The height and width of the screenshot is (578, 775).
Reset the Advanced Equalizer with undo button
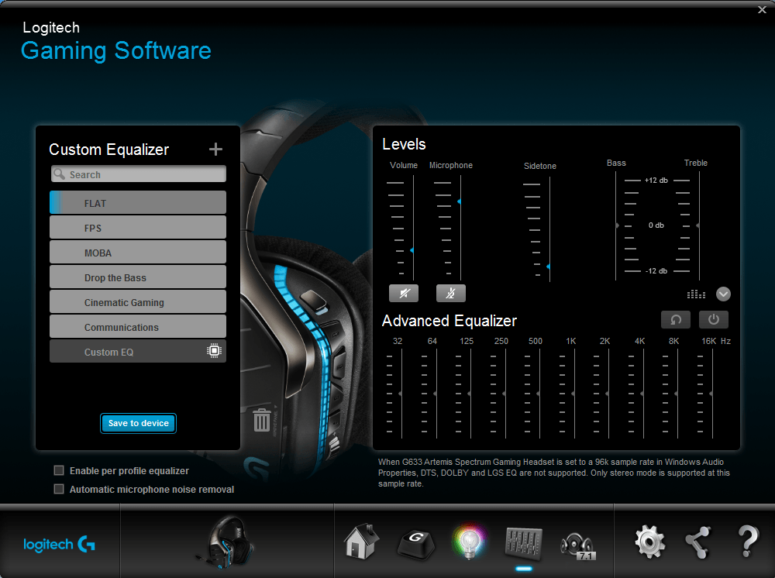click(x=676, y=319)
